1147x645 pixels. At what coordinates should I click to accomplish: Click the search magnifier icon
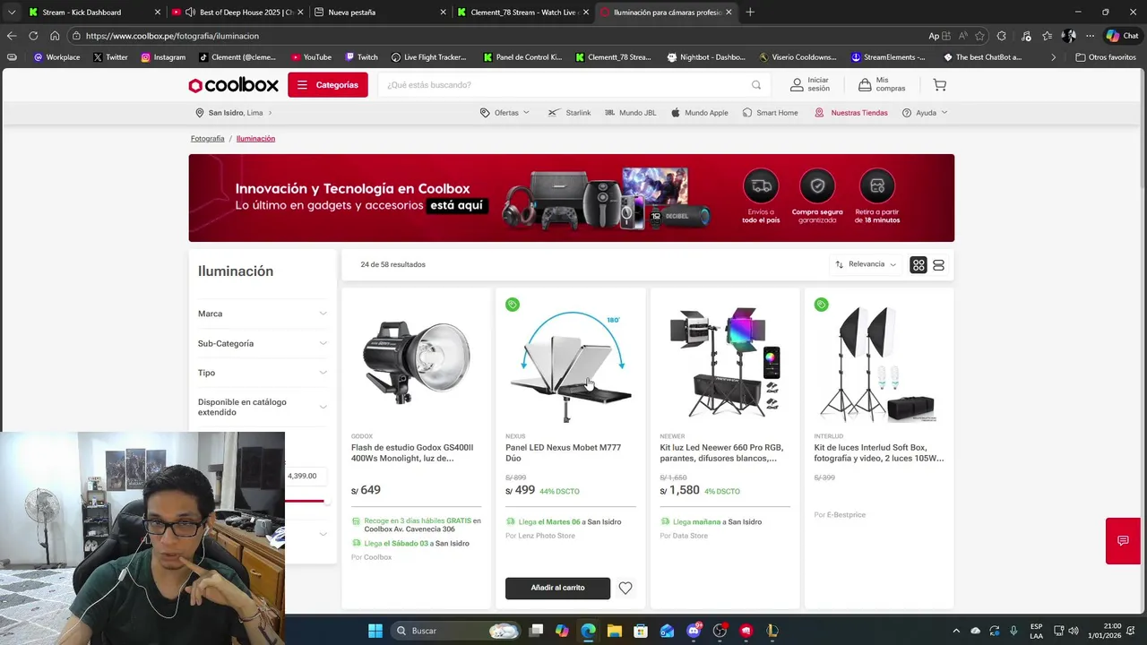click(x=756, y=85)
